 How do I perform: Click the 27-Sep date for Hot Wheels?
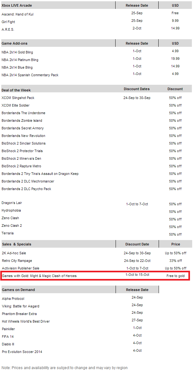pos(137,320)
